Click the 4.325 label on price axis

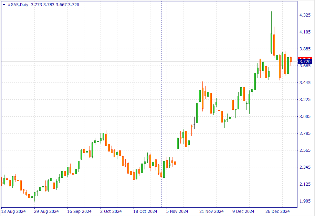pos(305,15)
